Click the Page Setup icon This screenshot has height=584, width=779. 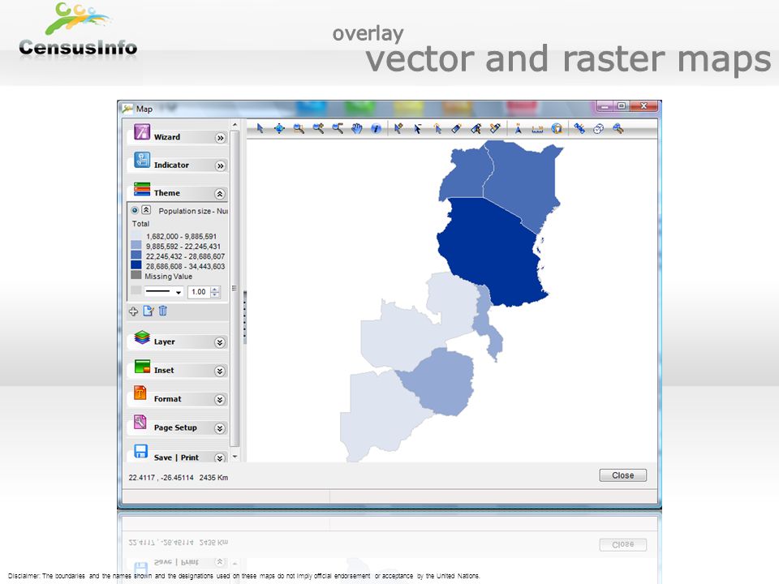point(140,422)
